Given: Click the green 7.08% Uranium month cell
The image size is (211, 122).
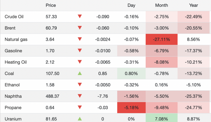Looking at the screenshot, I should (x=162, y=119).
